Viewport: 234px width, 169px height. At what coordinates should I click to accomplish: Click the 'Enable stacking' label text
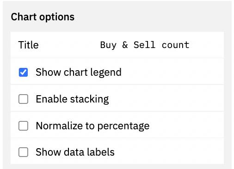[x=72, y=99]
